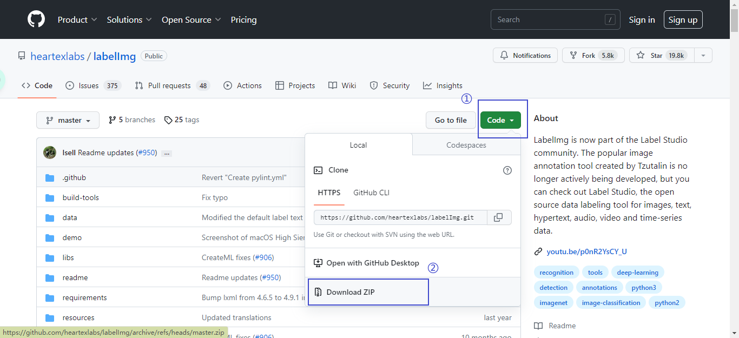This screenshot has height=338, width=739.
Task: Open the master branch dropdown
Action: (68, 120)
